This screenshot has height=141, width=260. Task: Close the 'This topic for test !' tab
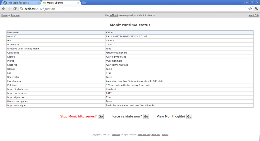click(39, 3)
